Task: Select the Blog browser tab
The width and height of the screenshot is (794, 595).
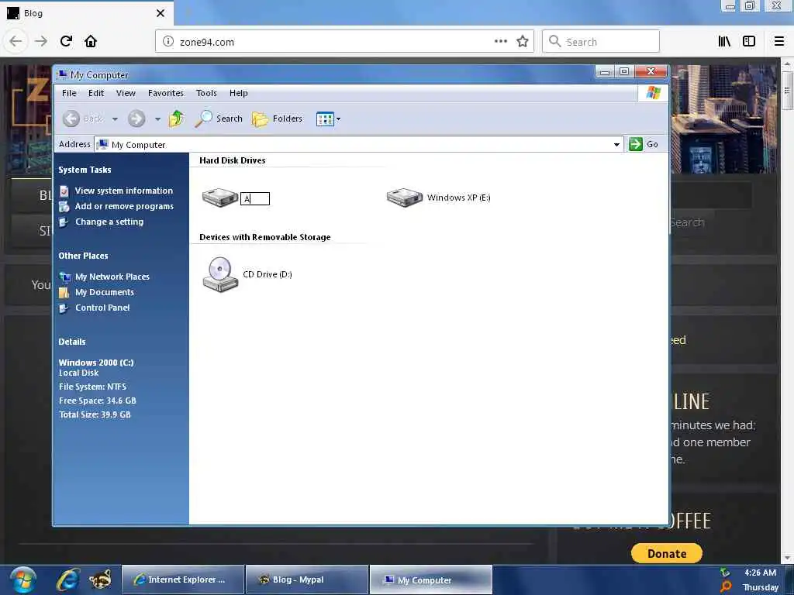Action: [x=86, y=13]
